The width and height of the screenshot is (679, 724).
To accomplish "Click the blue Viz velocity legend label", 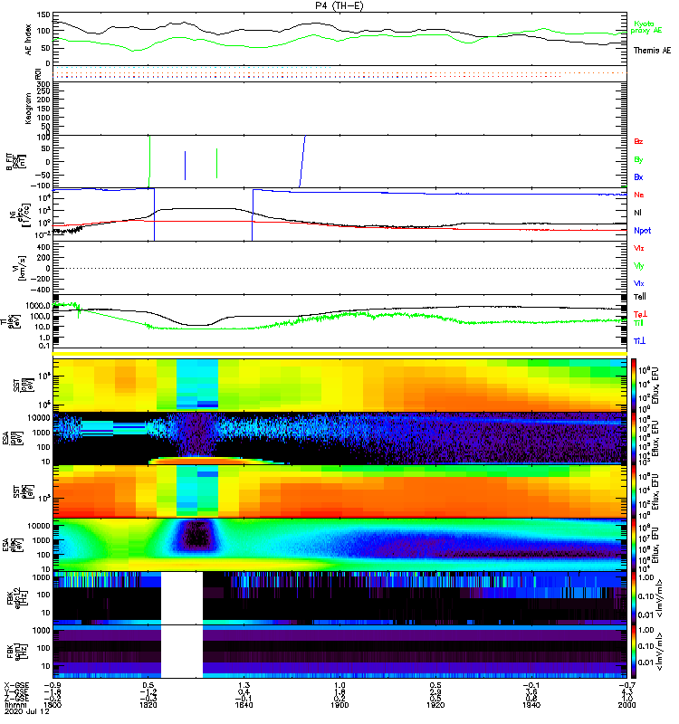I will [638, 283].
